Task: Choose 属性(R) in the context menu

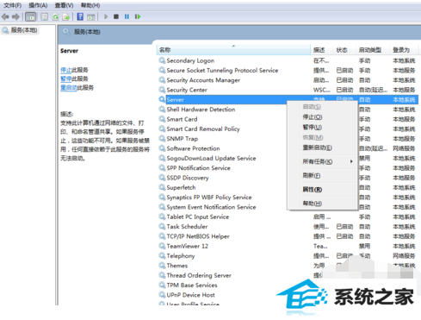Action: click(313, 190)
